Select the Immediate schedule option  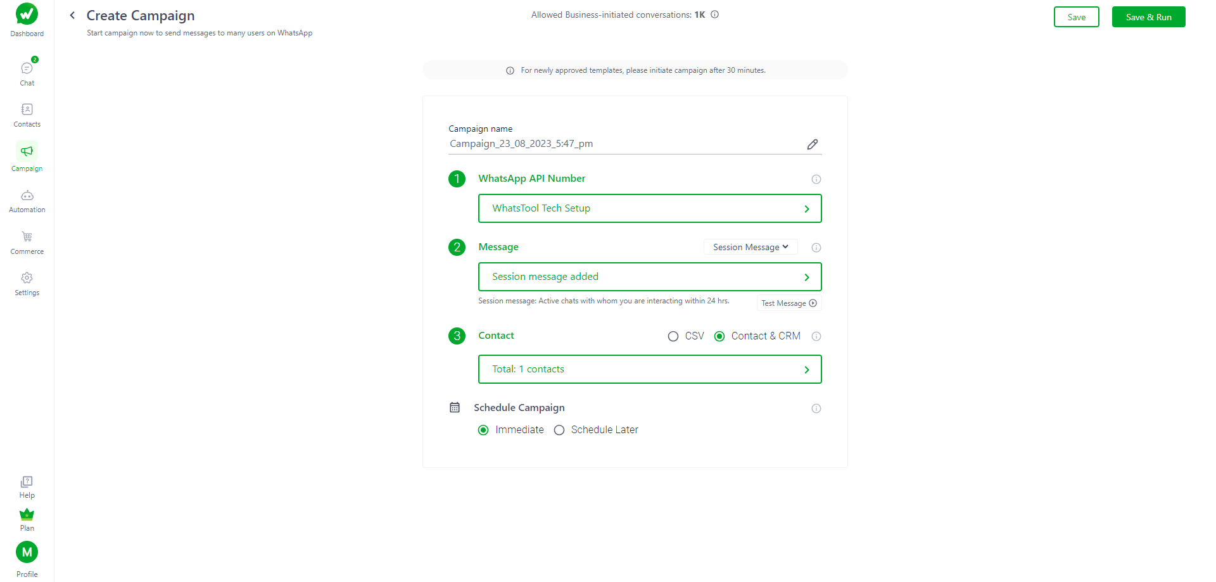click(483, 430)
